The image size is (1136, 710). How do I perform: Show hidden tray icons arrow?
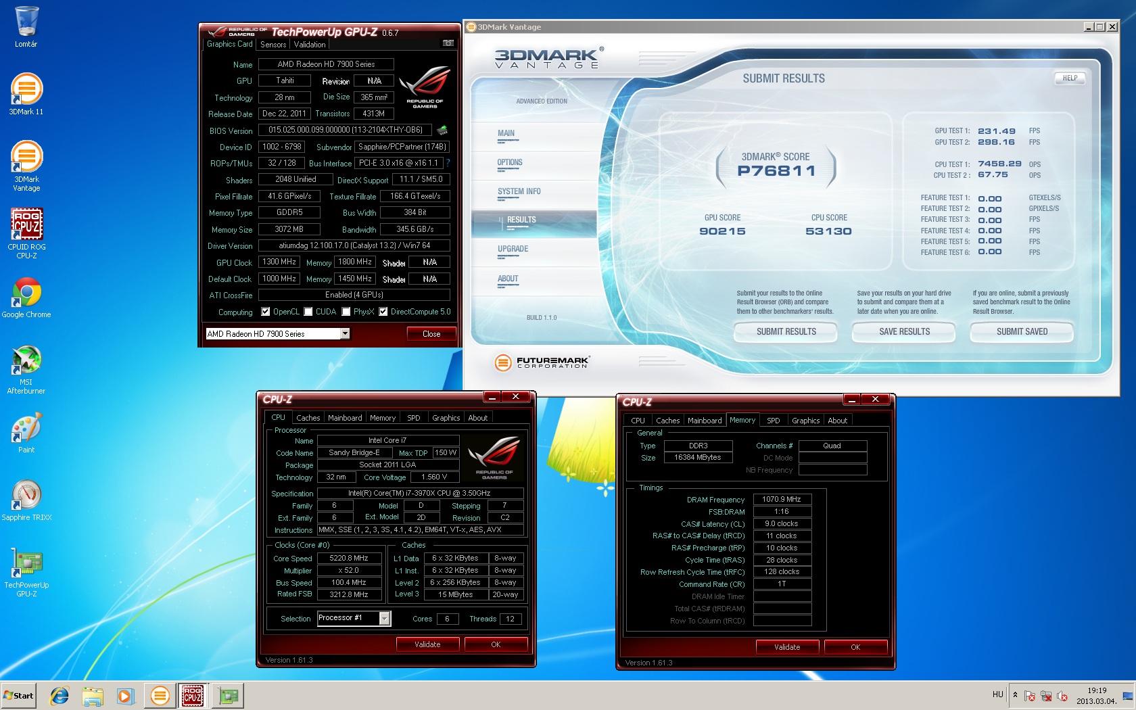(x=1014, y=695)
